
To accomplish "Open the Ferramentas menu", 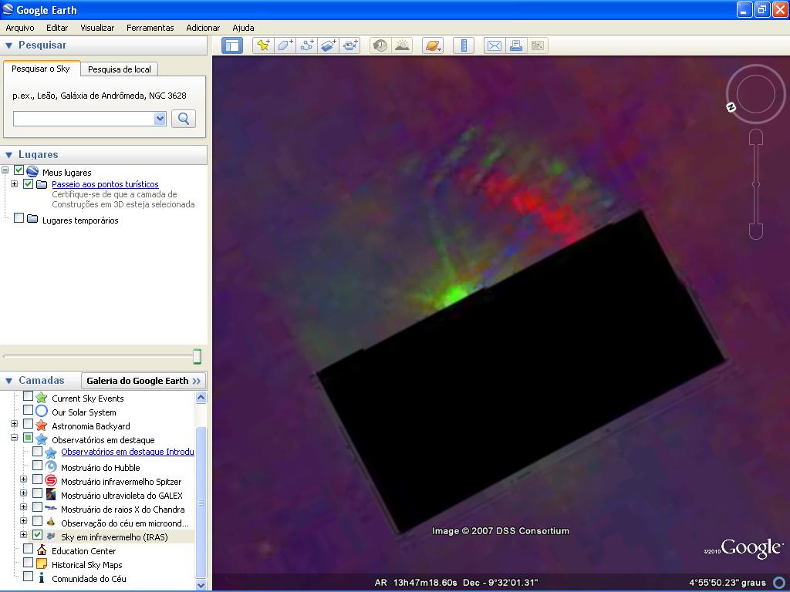I will tap(150, 29).
